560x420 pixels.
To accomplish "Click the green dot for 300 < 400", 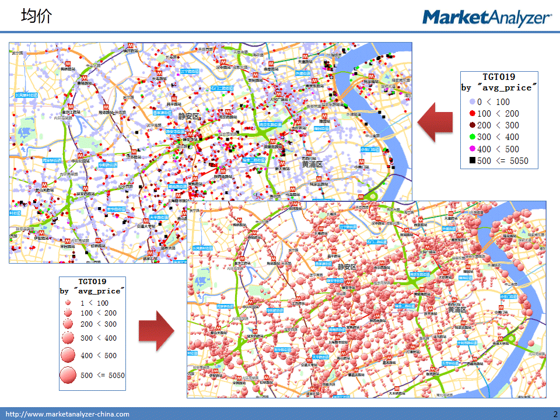I will pos(472,136).
